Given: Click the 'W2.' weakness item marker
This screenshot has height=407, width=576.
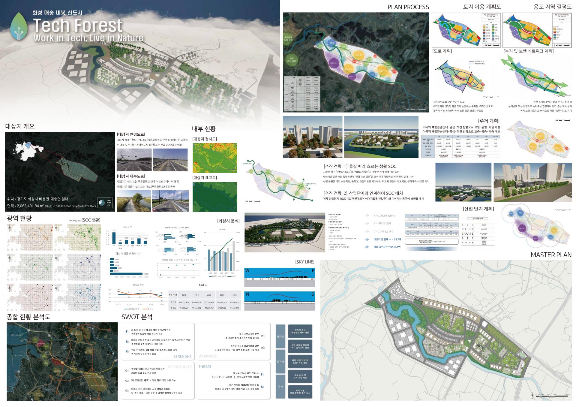Looking at the screenshot, I should coord(263,348).
